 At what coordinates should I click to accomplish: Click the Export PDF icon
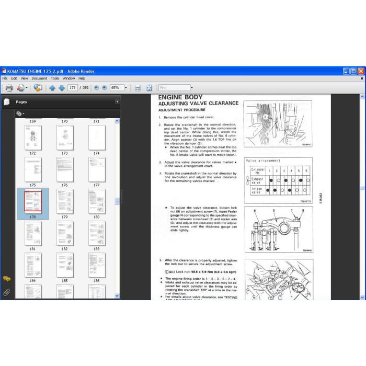pos(20,88)
